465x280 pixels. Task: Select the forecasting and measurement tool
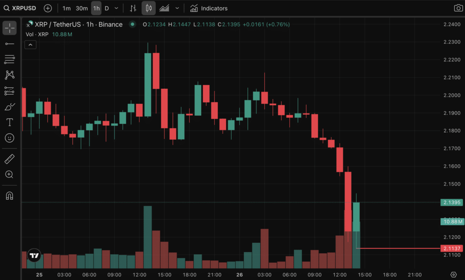point(10,91)
